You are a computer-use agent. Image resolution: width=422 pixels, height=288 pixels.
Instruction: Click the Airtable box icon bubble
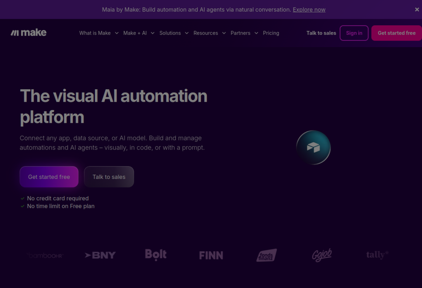tap(313, 148)
